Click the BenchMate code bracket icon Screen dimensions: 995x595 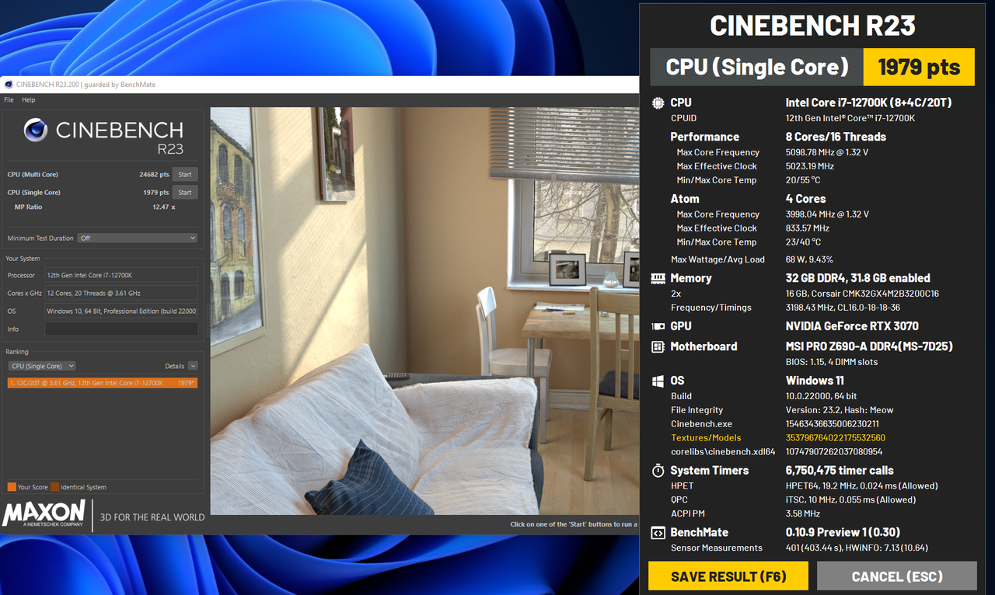pos(658,533)
